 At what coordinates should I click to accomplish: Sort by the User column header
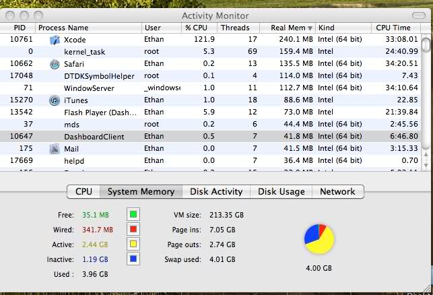tap(162, 28)
